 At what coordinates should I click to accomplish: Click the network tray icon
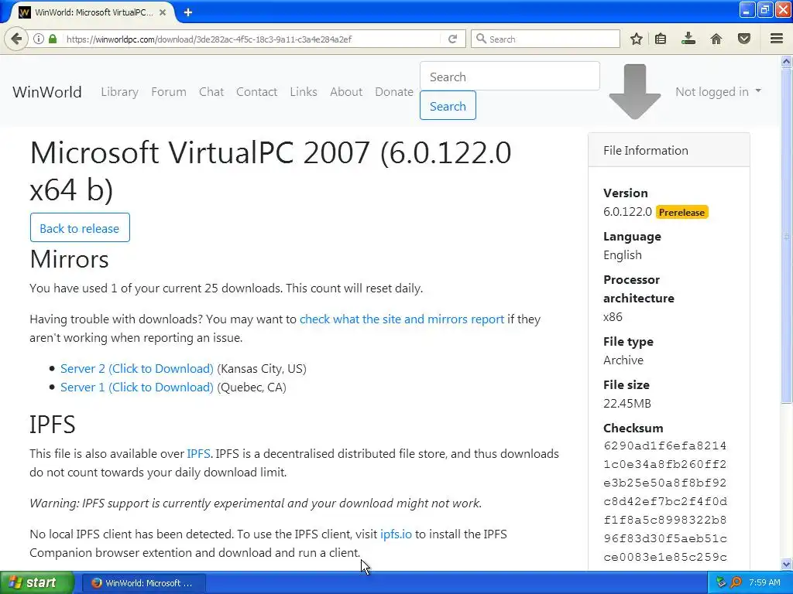click(x=721, y=583)
